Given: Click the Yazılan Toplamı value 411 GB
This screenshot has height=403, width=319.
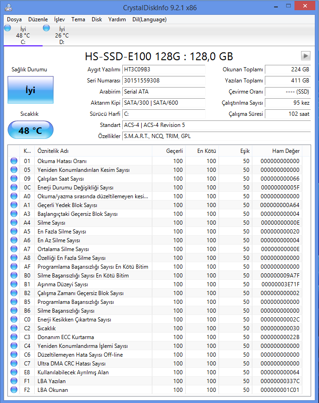Looking at the screenshot, I should click(x=288, y=81).
